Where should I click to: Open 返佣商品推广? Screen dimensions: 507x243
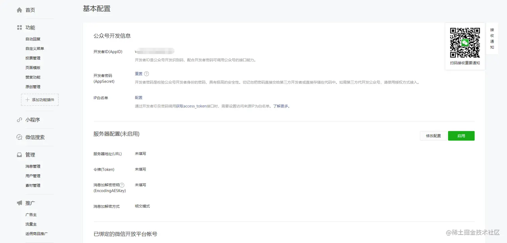tap(37, 234)
